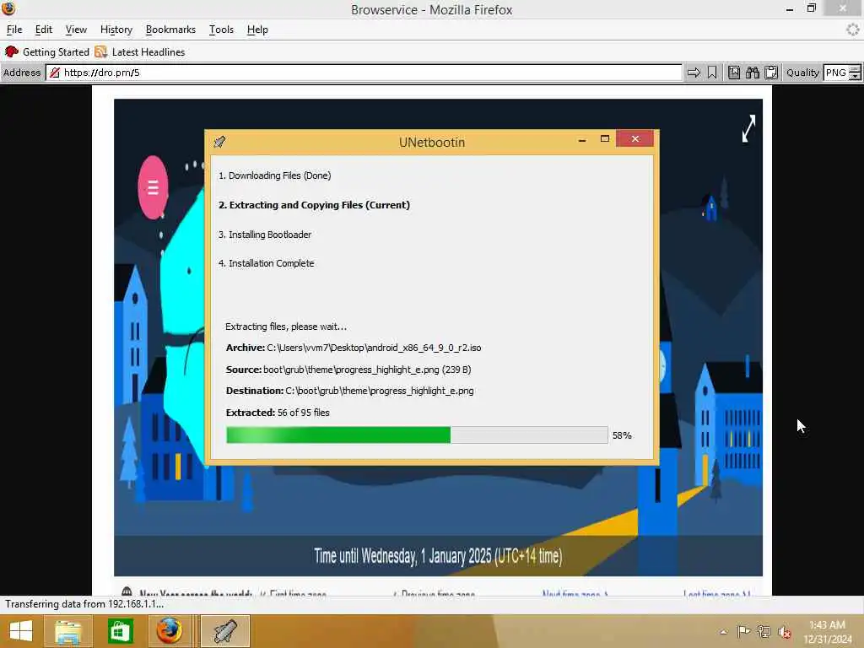Click the crossed-out site identity icon in the address bar

pyautogui.click(x=55, y=73)
